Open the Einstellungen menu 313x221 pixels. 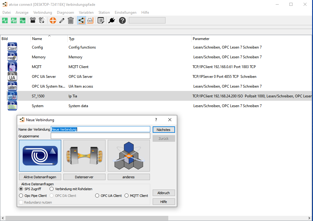(125, 13)
